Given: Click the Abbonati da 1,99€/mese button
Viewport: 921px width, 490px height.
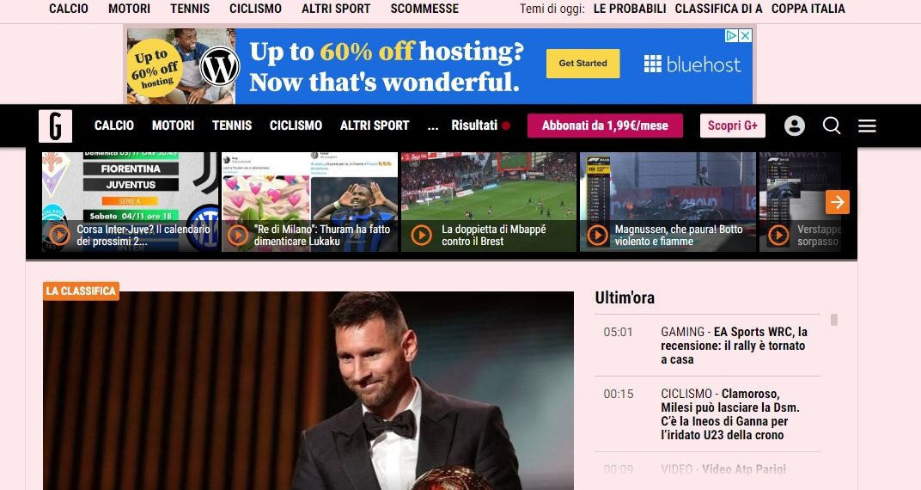Looking at the screenshot, I should [605, 126].
